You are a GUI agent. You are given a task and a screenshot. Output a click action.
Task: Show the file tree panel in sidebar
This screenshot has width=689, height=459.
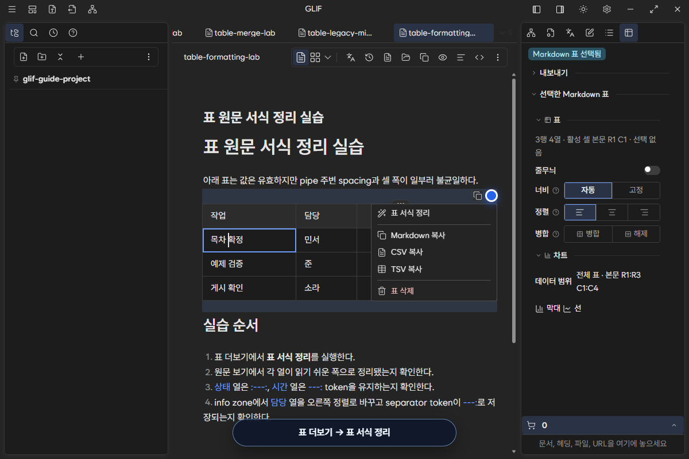(x=14, y=33)
